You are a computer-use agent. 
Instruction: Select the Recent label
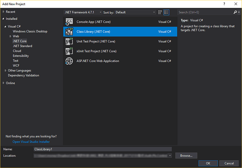tap(11, 12)
